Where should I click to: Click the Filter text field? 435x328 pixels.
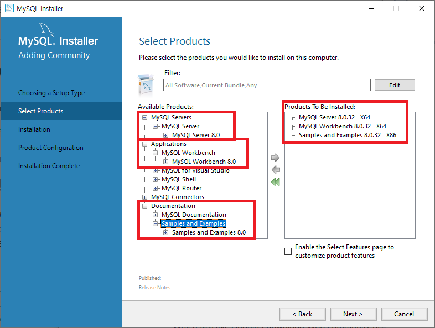[267, 85]
